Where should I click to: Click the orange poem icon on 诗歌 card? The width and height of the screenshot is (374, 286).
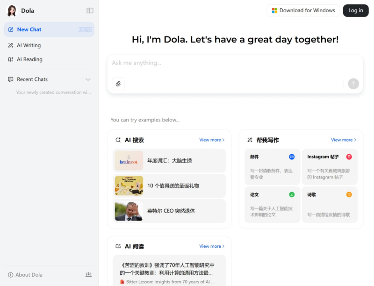[349, 194]
